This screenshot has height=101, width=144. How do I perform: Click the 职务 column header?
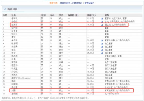(107, 15)
